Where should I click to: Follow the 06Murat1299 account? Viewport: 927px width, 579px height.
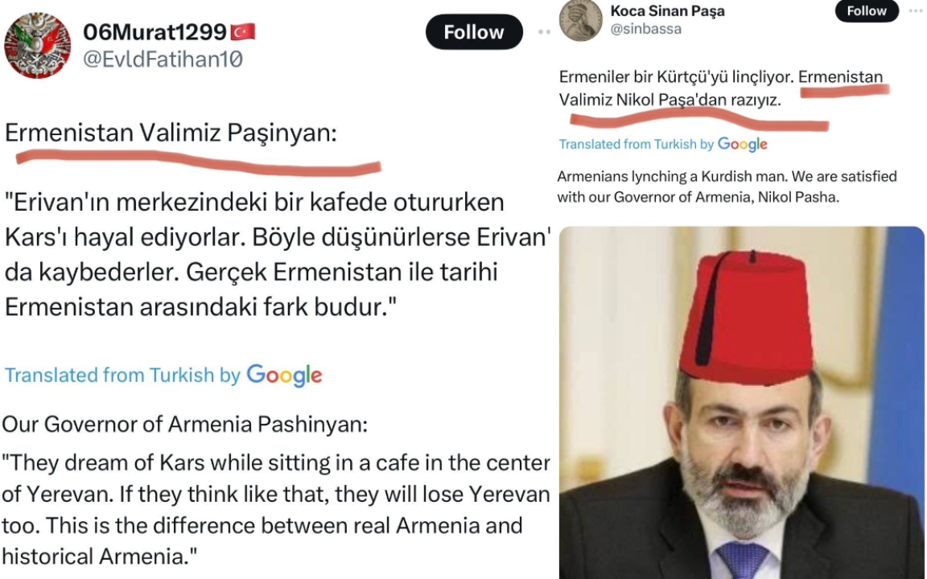coord(474,32)
